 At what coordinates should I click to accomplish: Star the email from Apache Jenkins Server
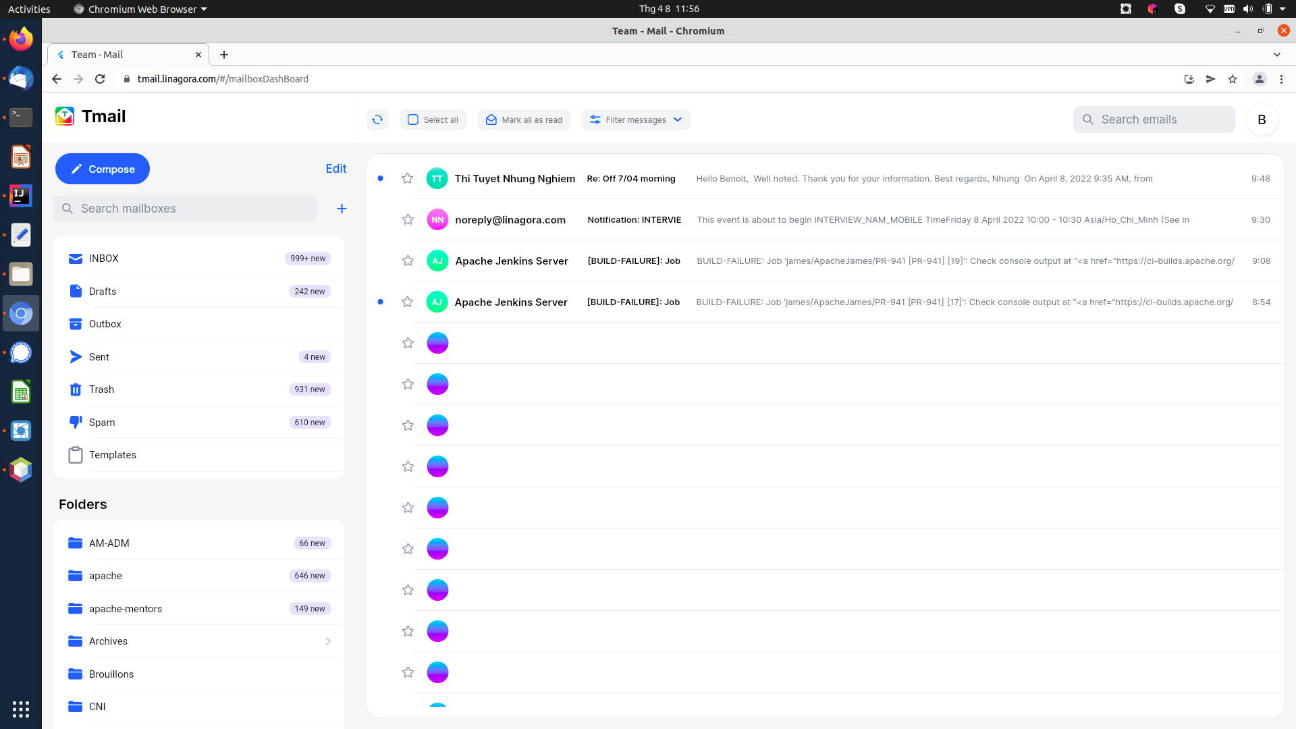[408, 261]
